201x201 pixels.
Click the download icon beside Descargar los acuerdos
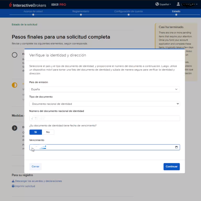click(x=13, y=181)
